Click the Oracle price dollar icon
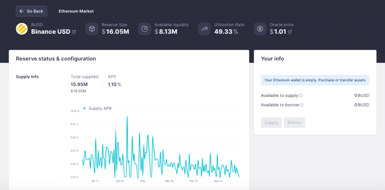385x190 pixels. coord(260,29)
